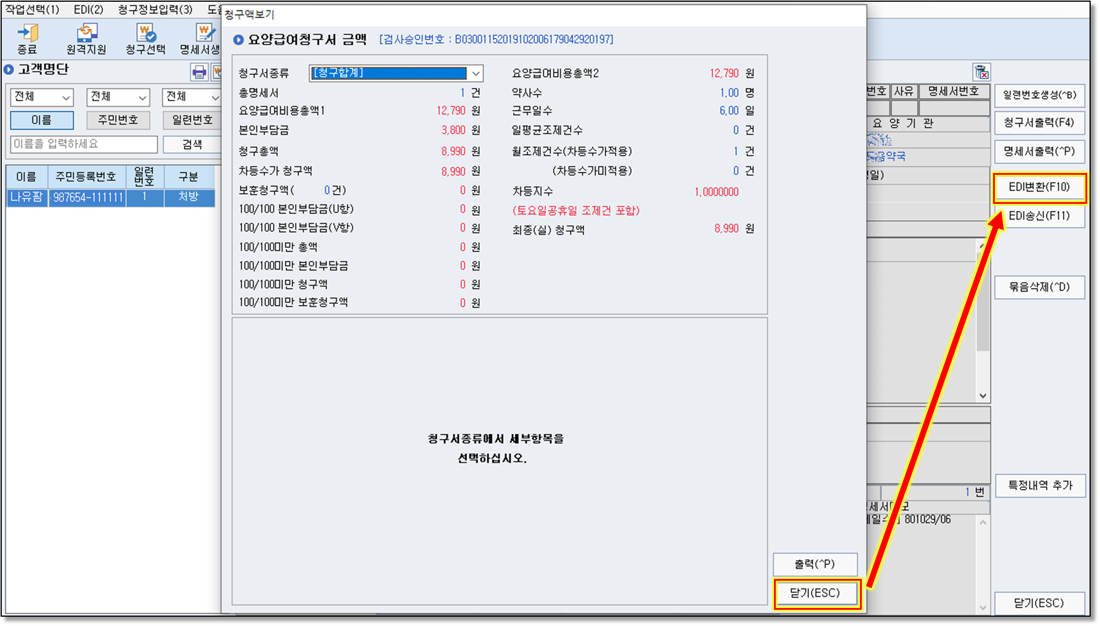Image resolution: width=1100 pixels, height=626 pixels.
Task: Open the 작업선택(1) menu
Action: click(x=33, y=9)
